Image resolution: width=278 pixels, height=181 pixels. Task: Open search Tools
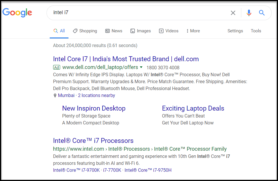pos(256,31)
